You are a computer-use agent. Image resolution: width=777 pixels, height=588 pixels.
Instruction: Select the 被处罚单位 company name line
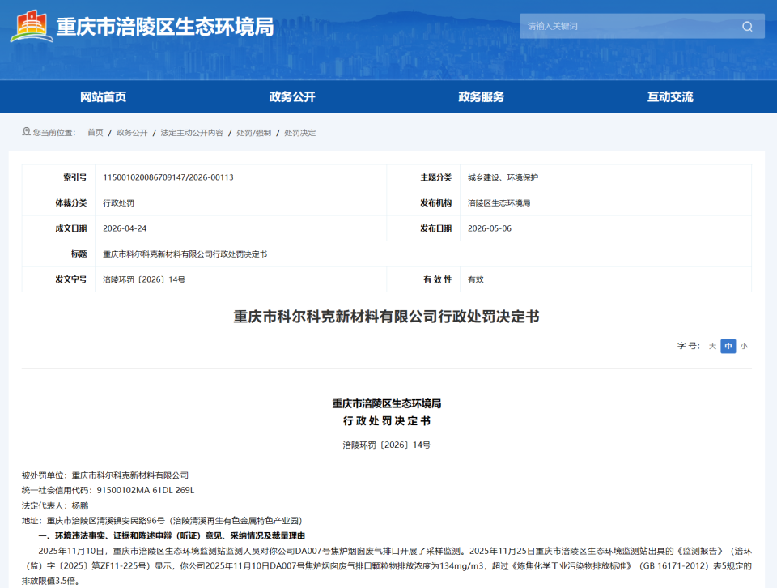(105, 475)
